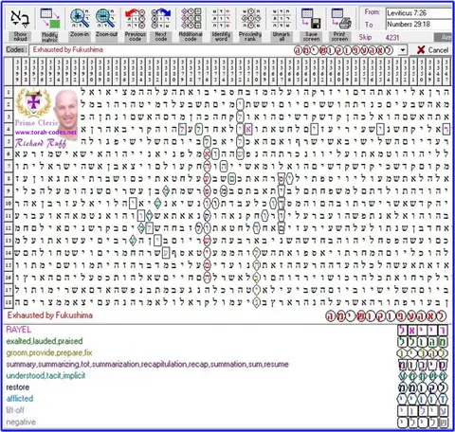Viewport: 455px width, 432px height.
Task: Select the 'afflicted' legend entry
Action: tap(20, 399)
